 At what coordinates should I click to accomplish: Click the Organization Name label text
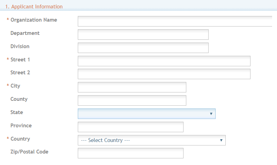[33, 20]
